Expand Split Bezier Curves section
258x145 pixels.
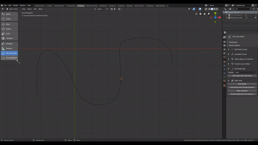pyautogui.click(x=229, y=49)
